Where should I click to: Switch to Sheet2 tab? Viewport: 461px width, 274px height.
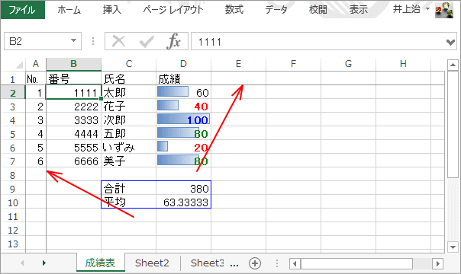tap(152, 263)
